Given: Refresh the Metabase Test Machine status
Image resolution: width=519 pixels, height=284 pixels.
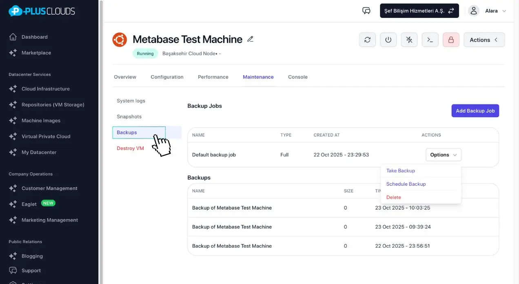Looking at the screenshot, I should click(x=367, y=40).
